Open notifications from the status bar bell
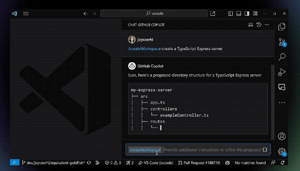300x171 pixels. 283,162
